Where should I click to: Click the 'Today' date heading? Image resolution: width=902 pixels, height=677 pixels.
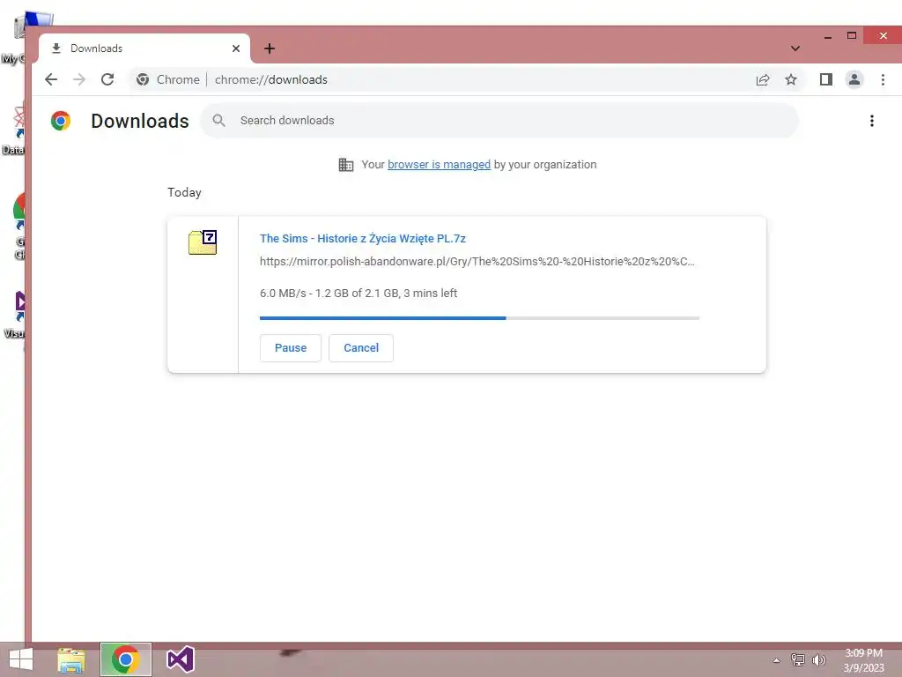click(184, 192)
